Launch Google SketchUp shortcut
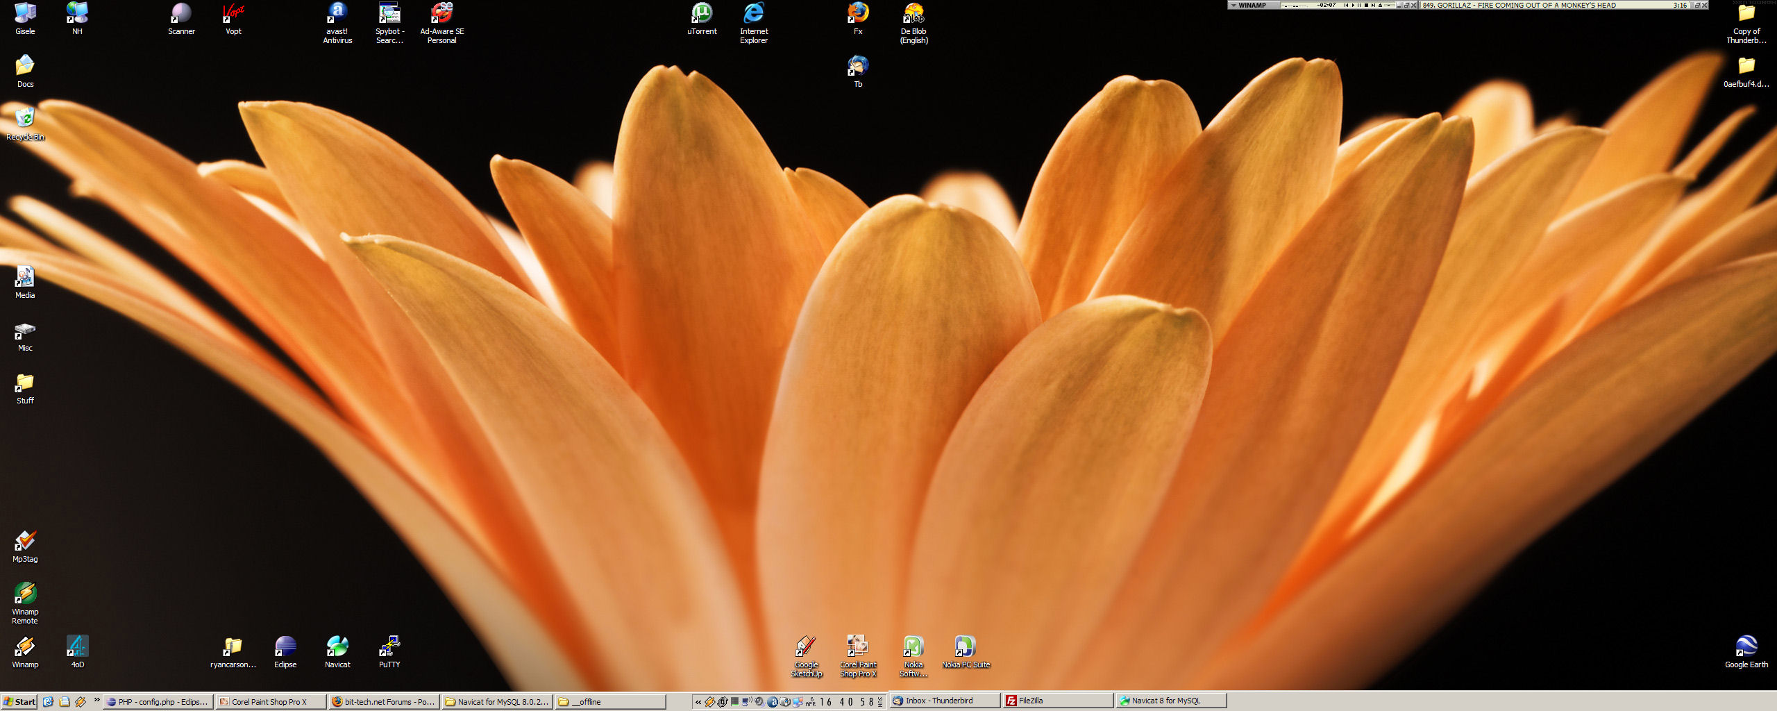Image resolution: width=1777 pixels, height=711 pixels. pos(806,656)
